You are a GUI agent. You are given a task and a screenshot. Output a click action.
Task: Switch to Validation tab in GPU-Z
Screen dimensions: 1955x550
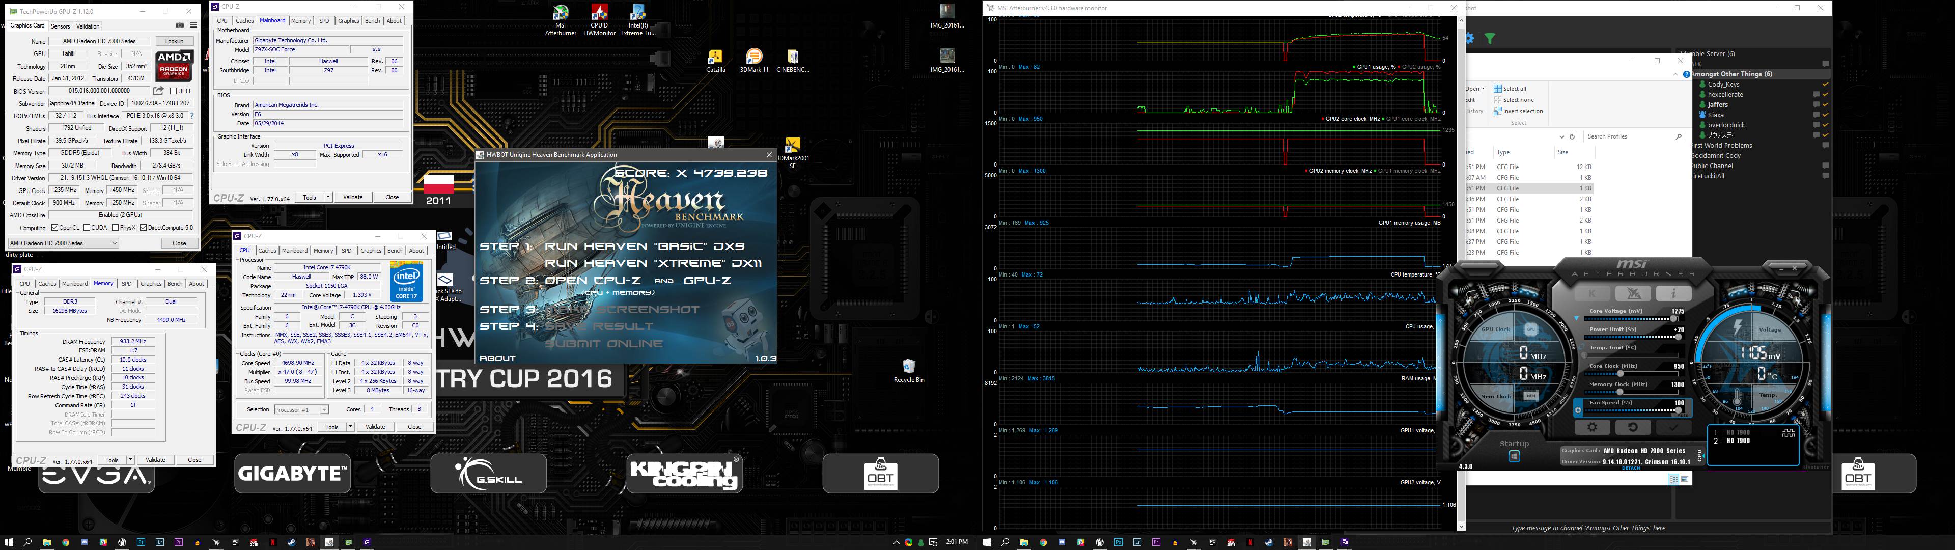[x=88, y=26]
